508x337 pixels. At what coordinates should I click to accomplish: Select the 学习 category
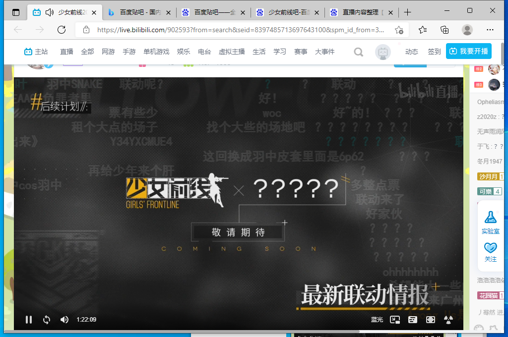point(280,52)
